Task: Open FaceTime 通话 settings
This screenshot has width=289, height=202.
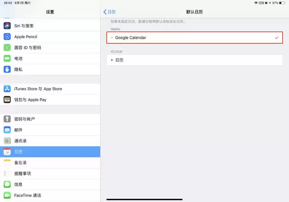Action: point(50,195)
